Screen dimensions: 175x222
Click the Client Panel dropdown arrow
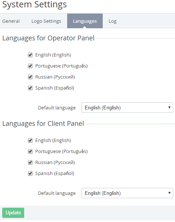point(169,193)
